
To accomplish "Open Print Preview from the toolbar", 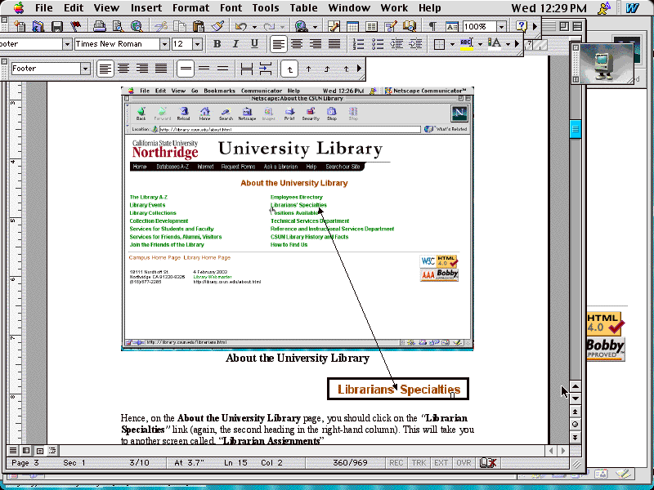I will [118, 27].
